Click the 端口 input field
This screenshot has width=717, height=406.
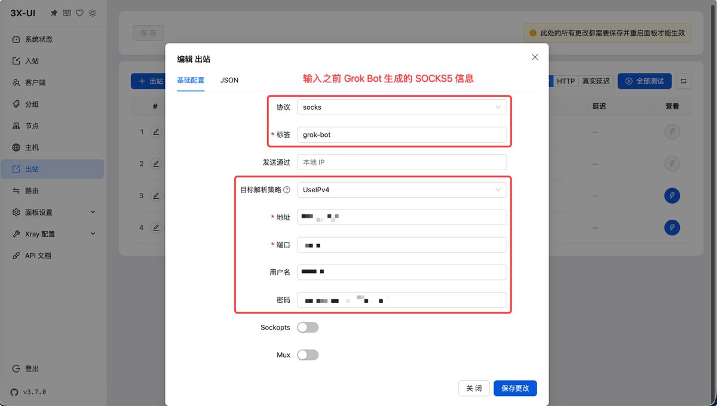tap(402, 245)
